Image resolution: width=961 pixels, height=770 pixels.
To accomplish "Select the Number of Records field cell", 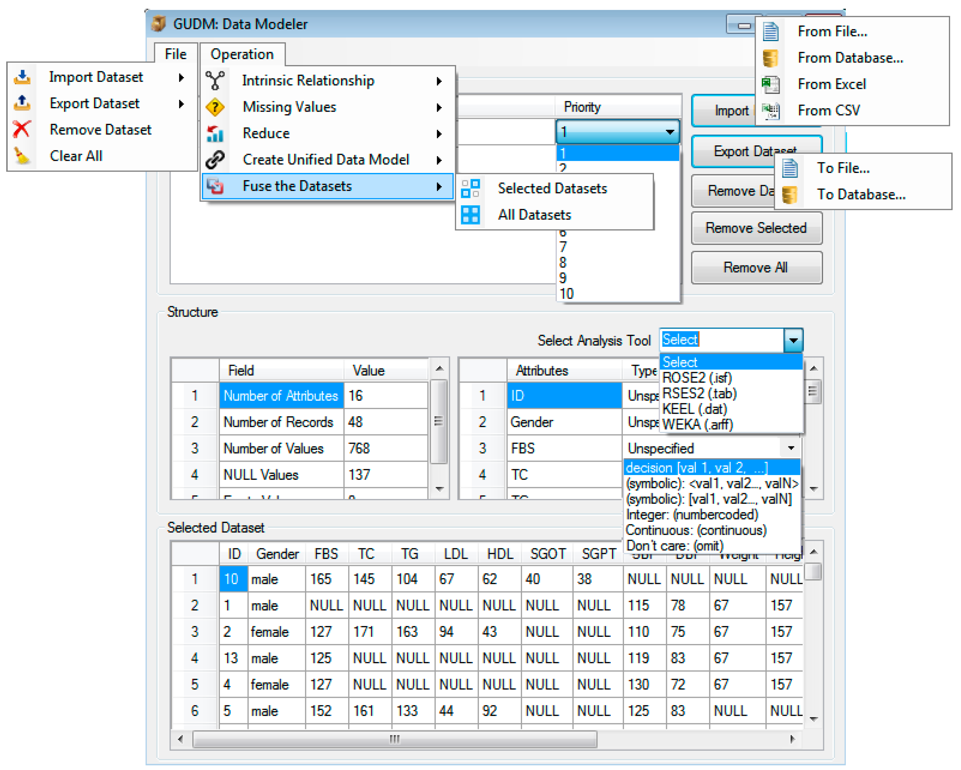I will pos(281,422).
